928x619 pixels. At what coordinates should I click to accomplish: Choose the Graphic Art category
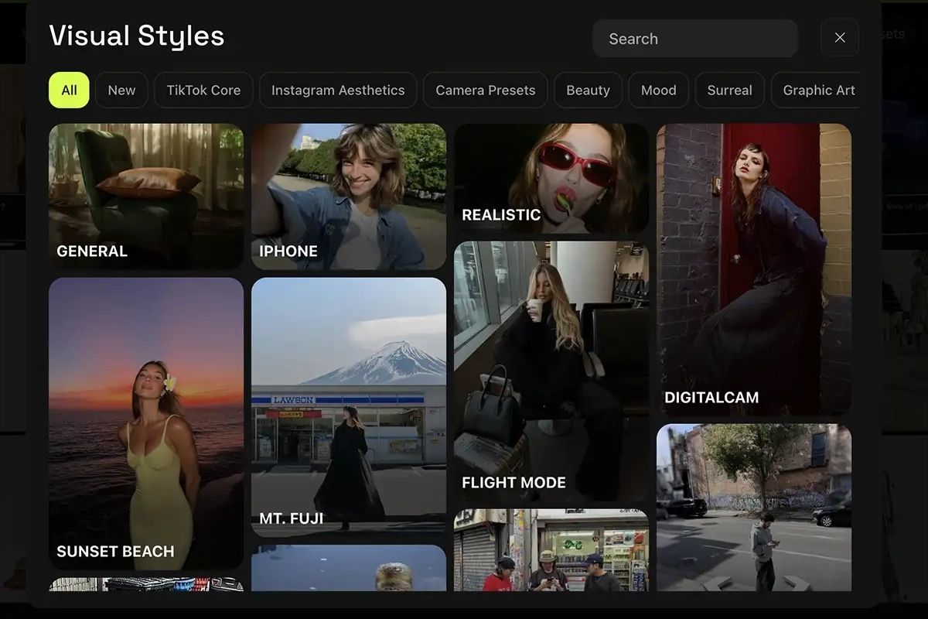click(815, 90)
